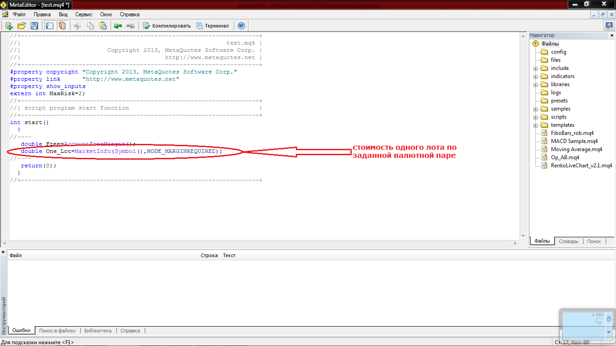Compile the script with the Компилировать button
This screenshot has height=346, width=616.
167,26
